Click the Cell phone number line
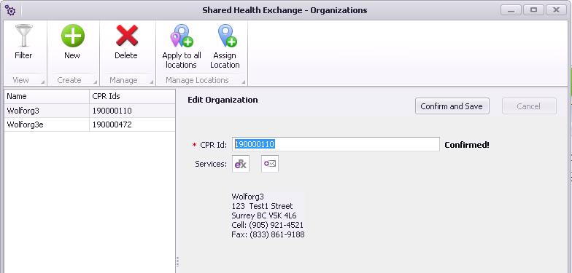The height and width of the screenshot is (273, 572). coord(267,225)
